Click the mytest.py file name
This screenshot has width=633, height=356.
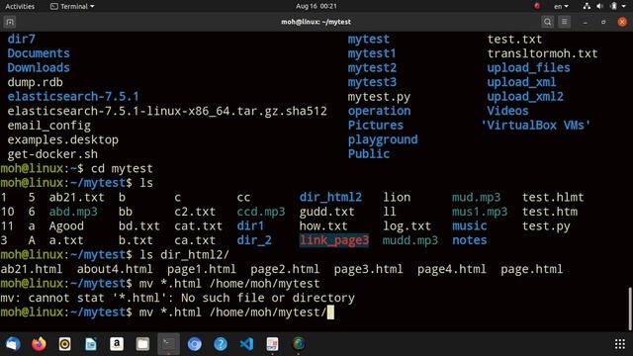click(379, 97)
